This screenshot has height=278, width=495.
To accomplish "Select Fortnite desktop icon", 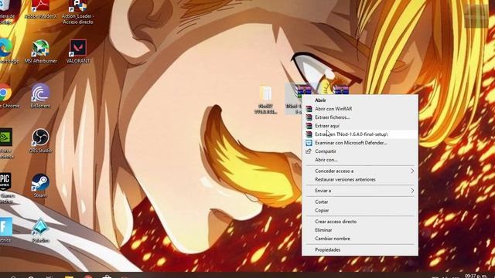I will click(5, 230).
